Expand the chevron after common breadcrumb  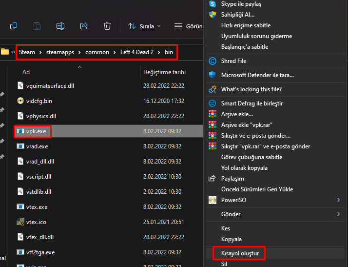click(x=115, y=52)
